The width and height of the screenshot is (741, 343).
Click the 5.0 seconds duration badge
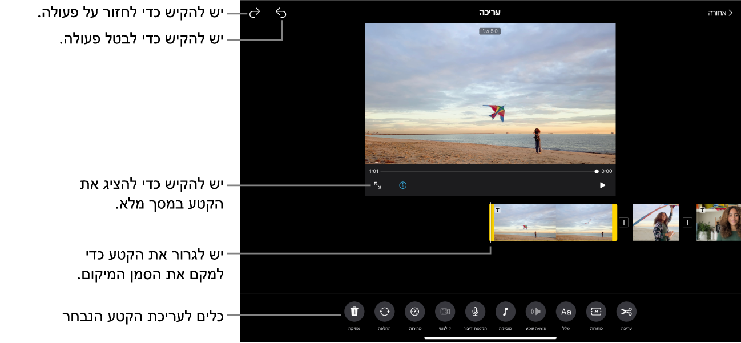coord(490,31)
